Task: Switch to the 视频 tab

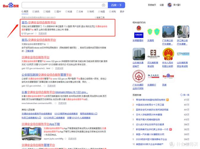Action: 47,12
